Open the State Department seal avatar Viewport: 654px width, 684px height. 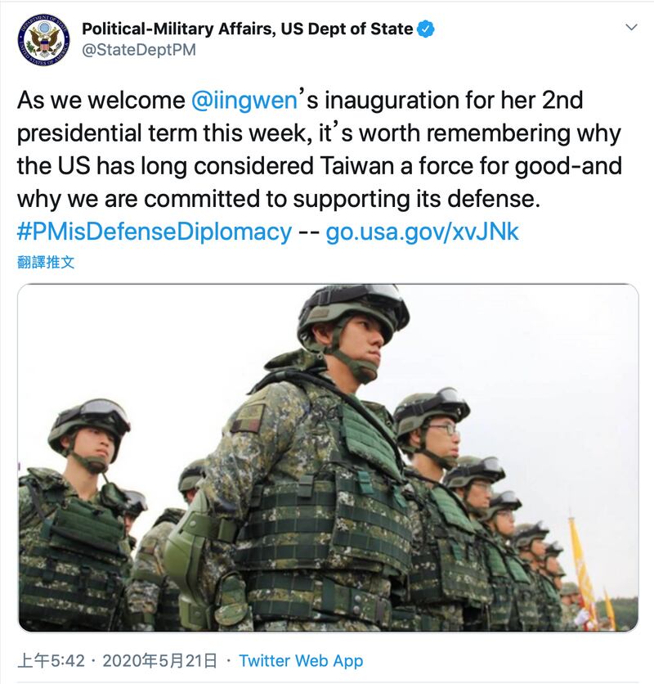tap(43, 38)
